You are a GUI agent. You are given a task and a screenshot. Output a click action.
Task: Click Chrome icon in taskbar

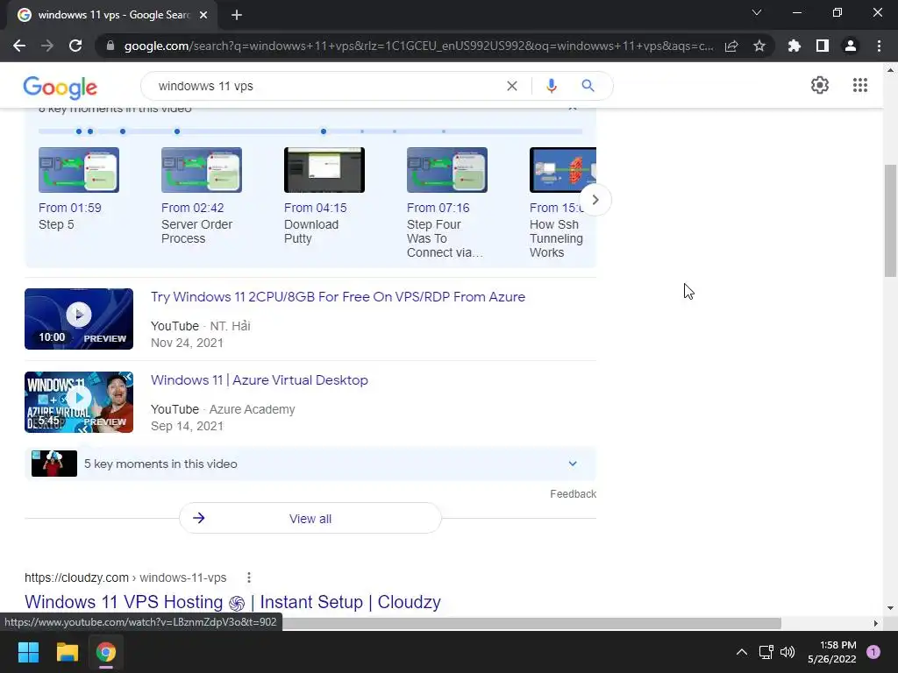point(106,652)
